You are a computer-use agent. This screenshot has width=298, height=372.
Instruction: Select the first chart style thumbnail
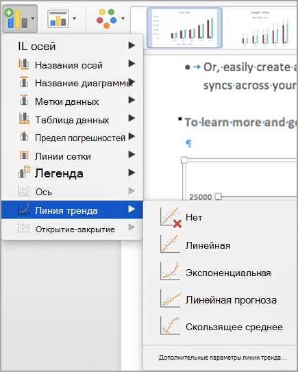pyautogui.click(x=184, y=27)
